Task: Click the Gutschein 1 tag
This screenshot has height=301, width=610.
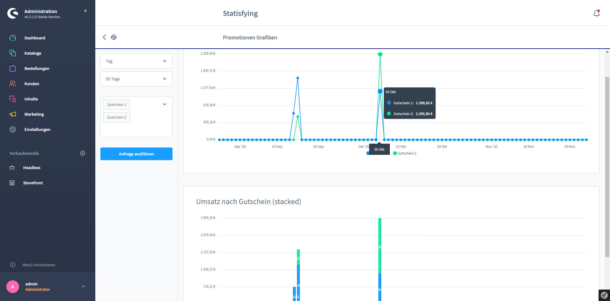Action: (117, 105)
